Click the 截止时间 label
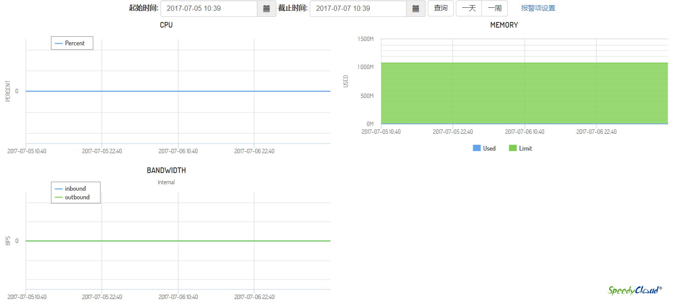673x302 pixels. (x=293, y=8)
